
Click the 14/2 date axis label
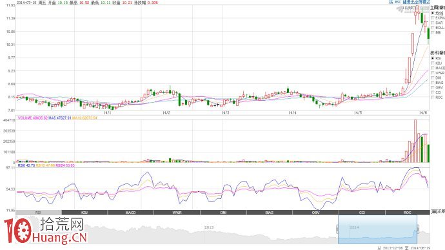click(166, 113)
